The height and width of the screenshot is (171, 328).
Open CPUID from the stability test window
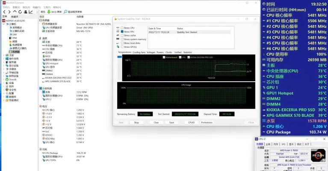[x=192, y=123]
